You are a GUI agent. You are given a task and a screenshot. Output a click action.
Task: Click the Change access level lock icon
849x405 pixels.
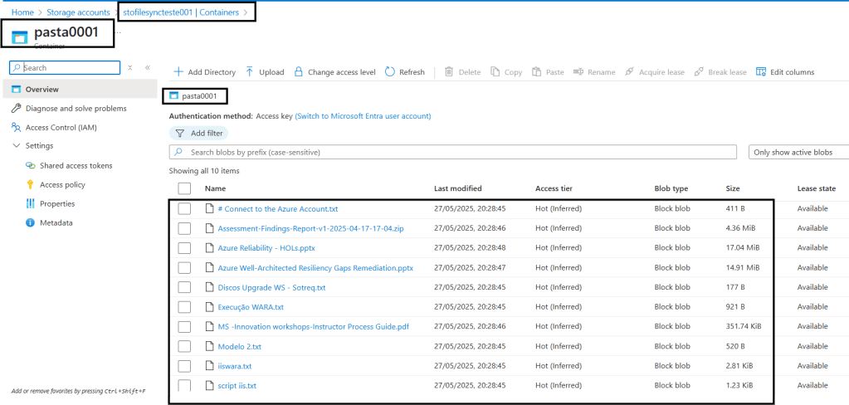tap(299, 72)
